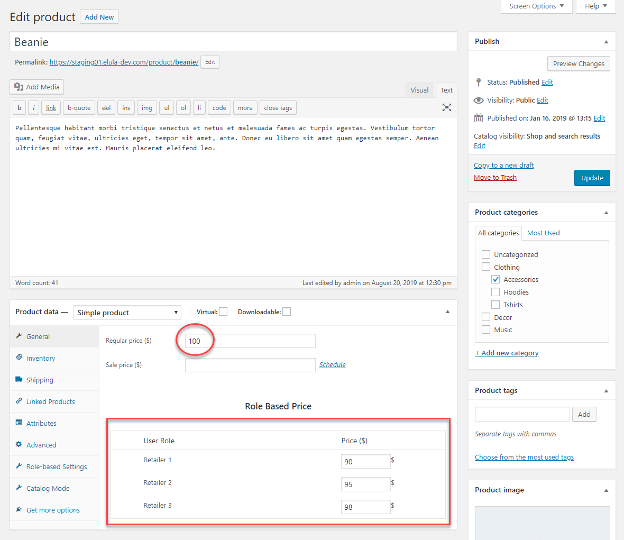This screenshot has width=624, height=540.
Task: Click the Regular price input field
Action: click(x=250, y=341)
